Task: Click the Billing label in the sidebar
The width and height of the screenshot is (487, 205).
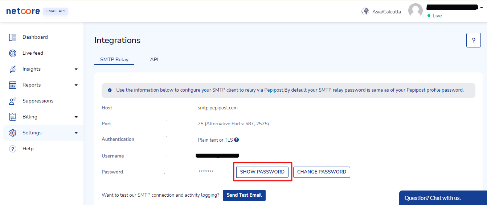Action: [30, 117]
